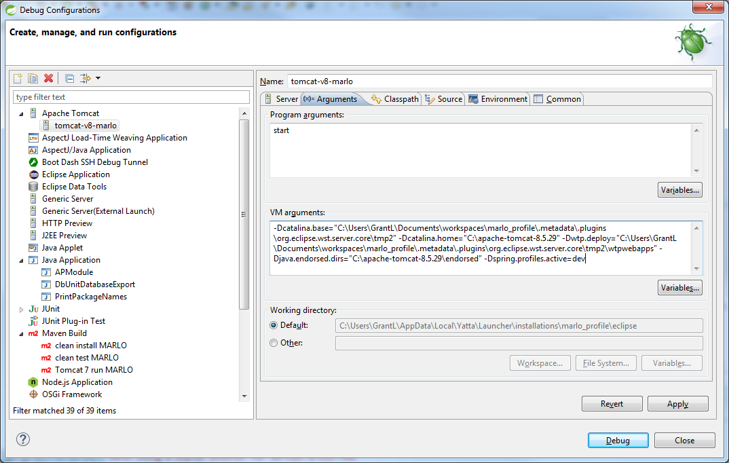This screenshot has height=463, width=729.
Task: Click the Apache Tomcat server icon
Action: (33, 113)
